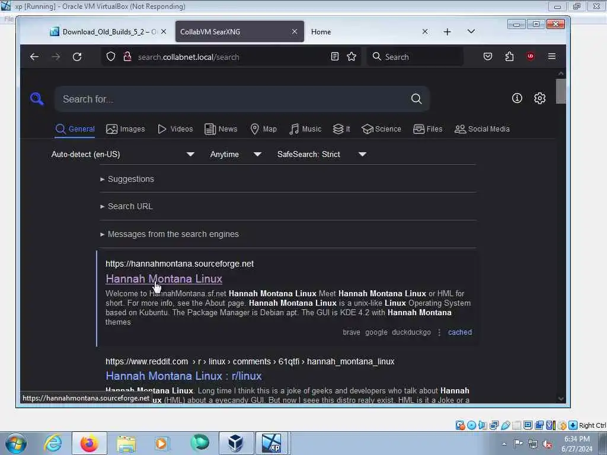Viewport: 607px width, 455px height.
Task: Switch to Music search category
Action: pyautogui.click(x=305, y=129)
